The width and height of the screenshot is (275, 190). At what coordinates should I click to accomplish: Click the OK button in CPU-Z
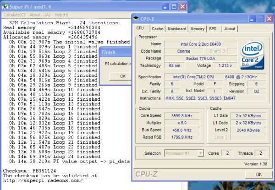pos(258,174)
